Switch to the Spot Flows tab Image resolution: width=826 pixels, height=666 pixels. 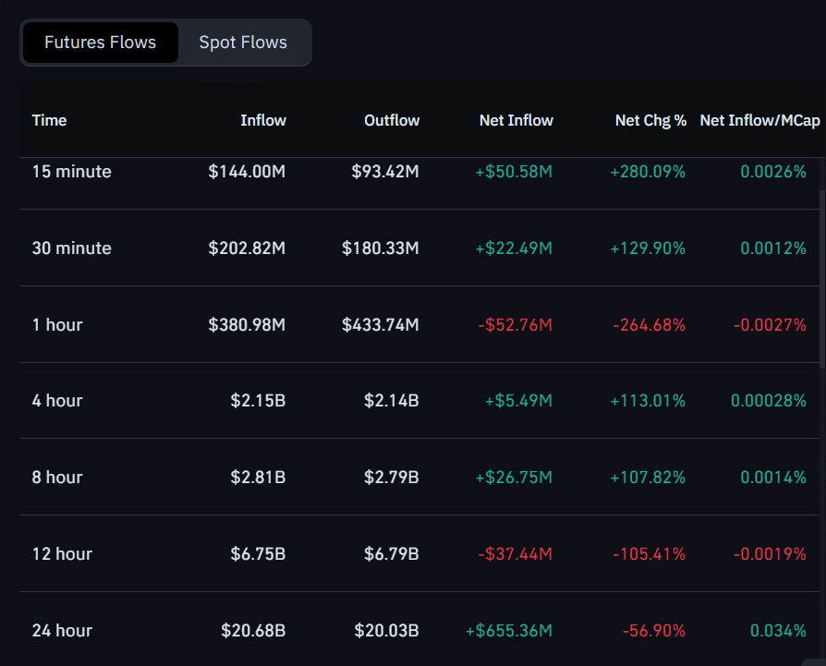point(242,42)
